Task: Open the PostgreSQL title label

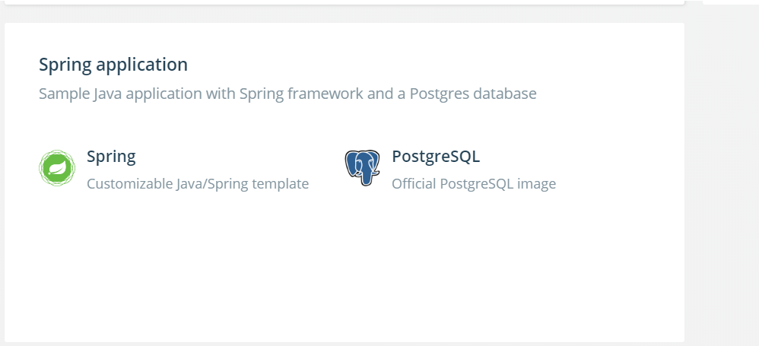Action: click(x=436, y=157)
